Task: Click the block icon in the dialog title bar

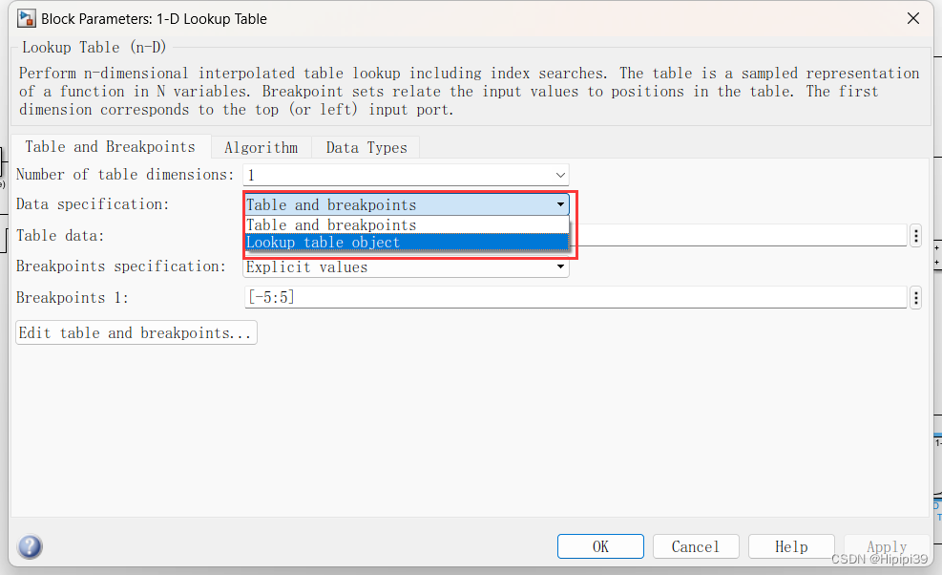Action: (26, 17)
